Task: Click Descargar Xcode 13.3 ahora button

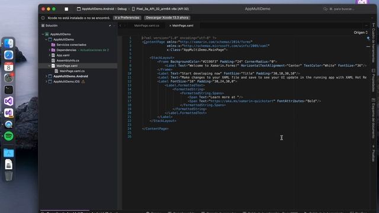Action: coord(167,18)
